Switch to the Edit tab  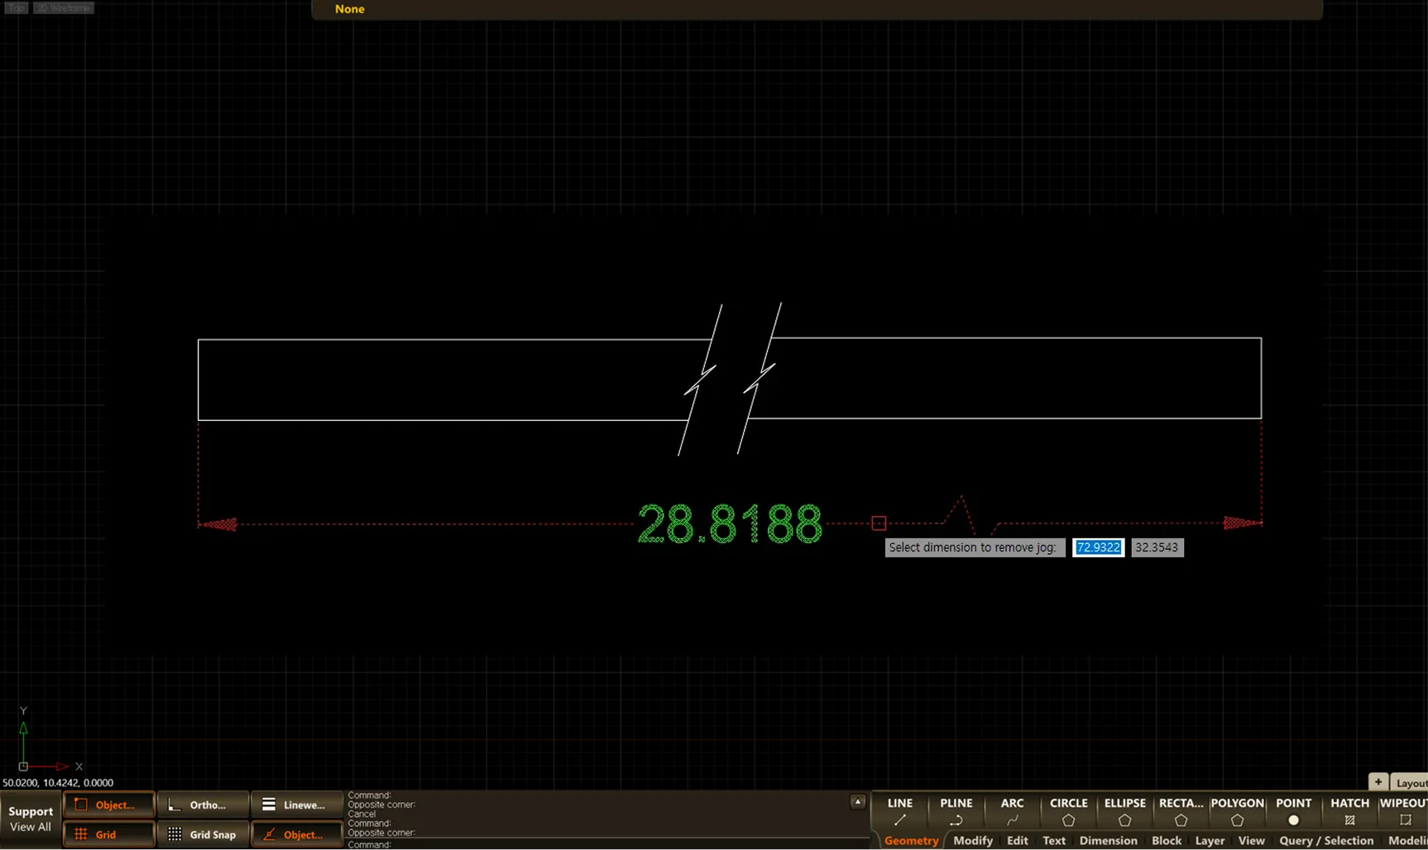coord(1018,840)
